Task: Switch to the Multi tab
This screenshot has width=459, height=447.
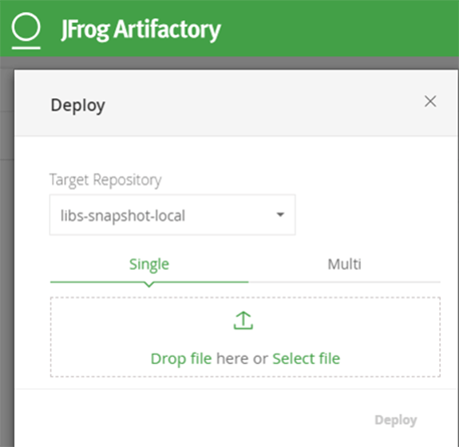Action: (344, 264)
